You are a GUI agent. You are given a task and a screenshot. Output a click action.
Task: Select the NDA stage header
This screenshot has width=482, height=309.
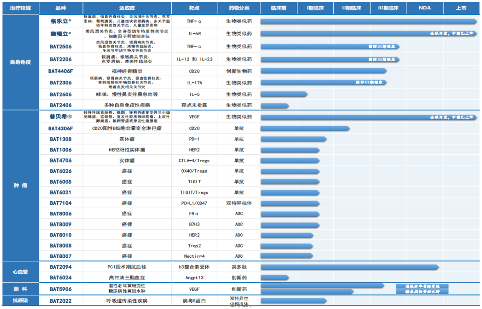click(425, 8)
